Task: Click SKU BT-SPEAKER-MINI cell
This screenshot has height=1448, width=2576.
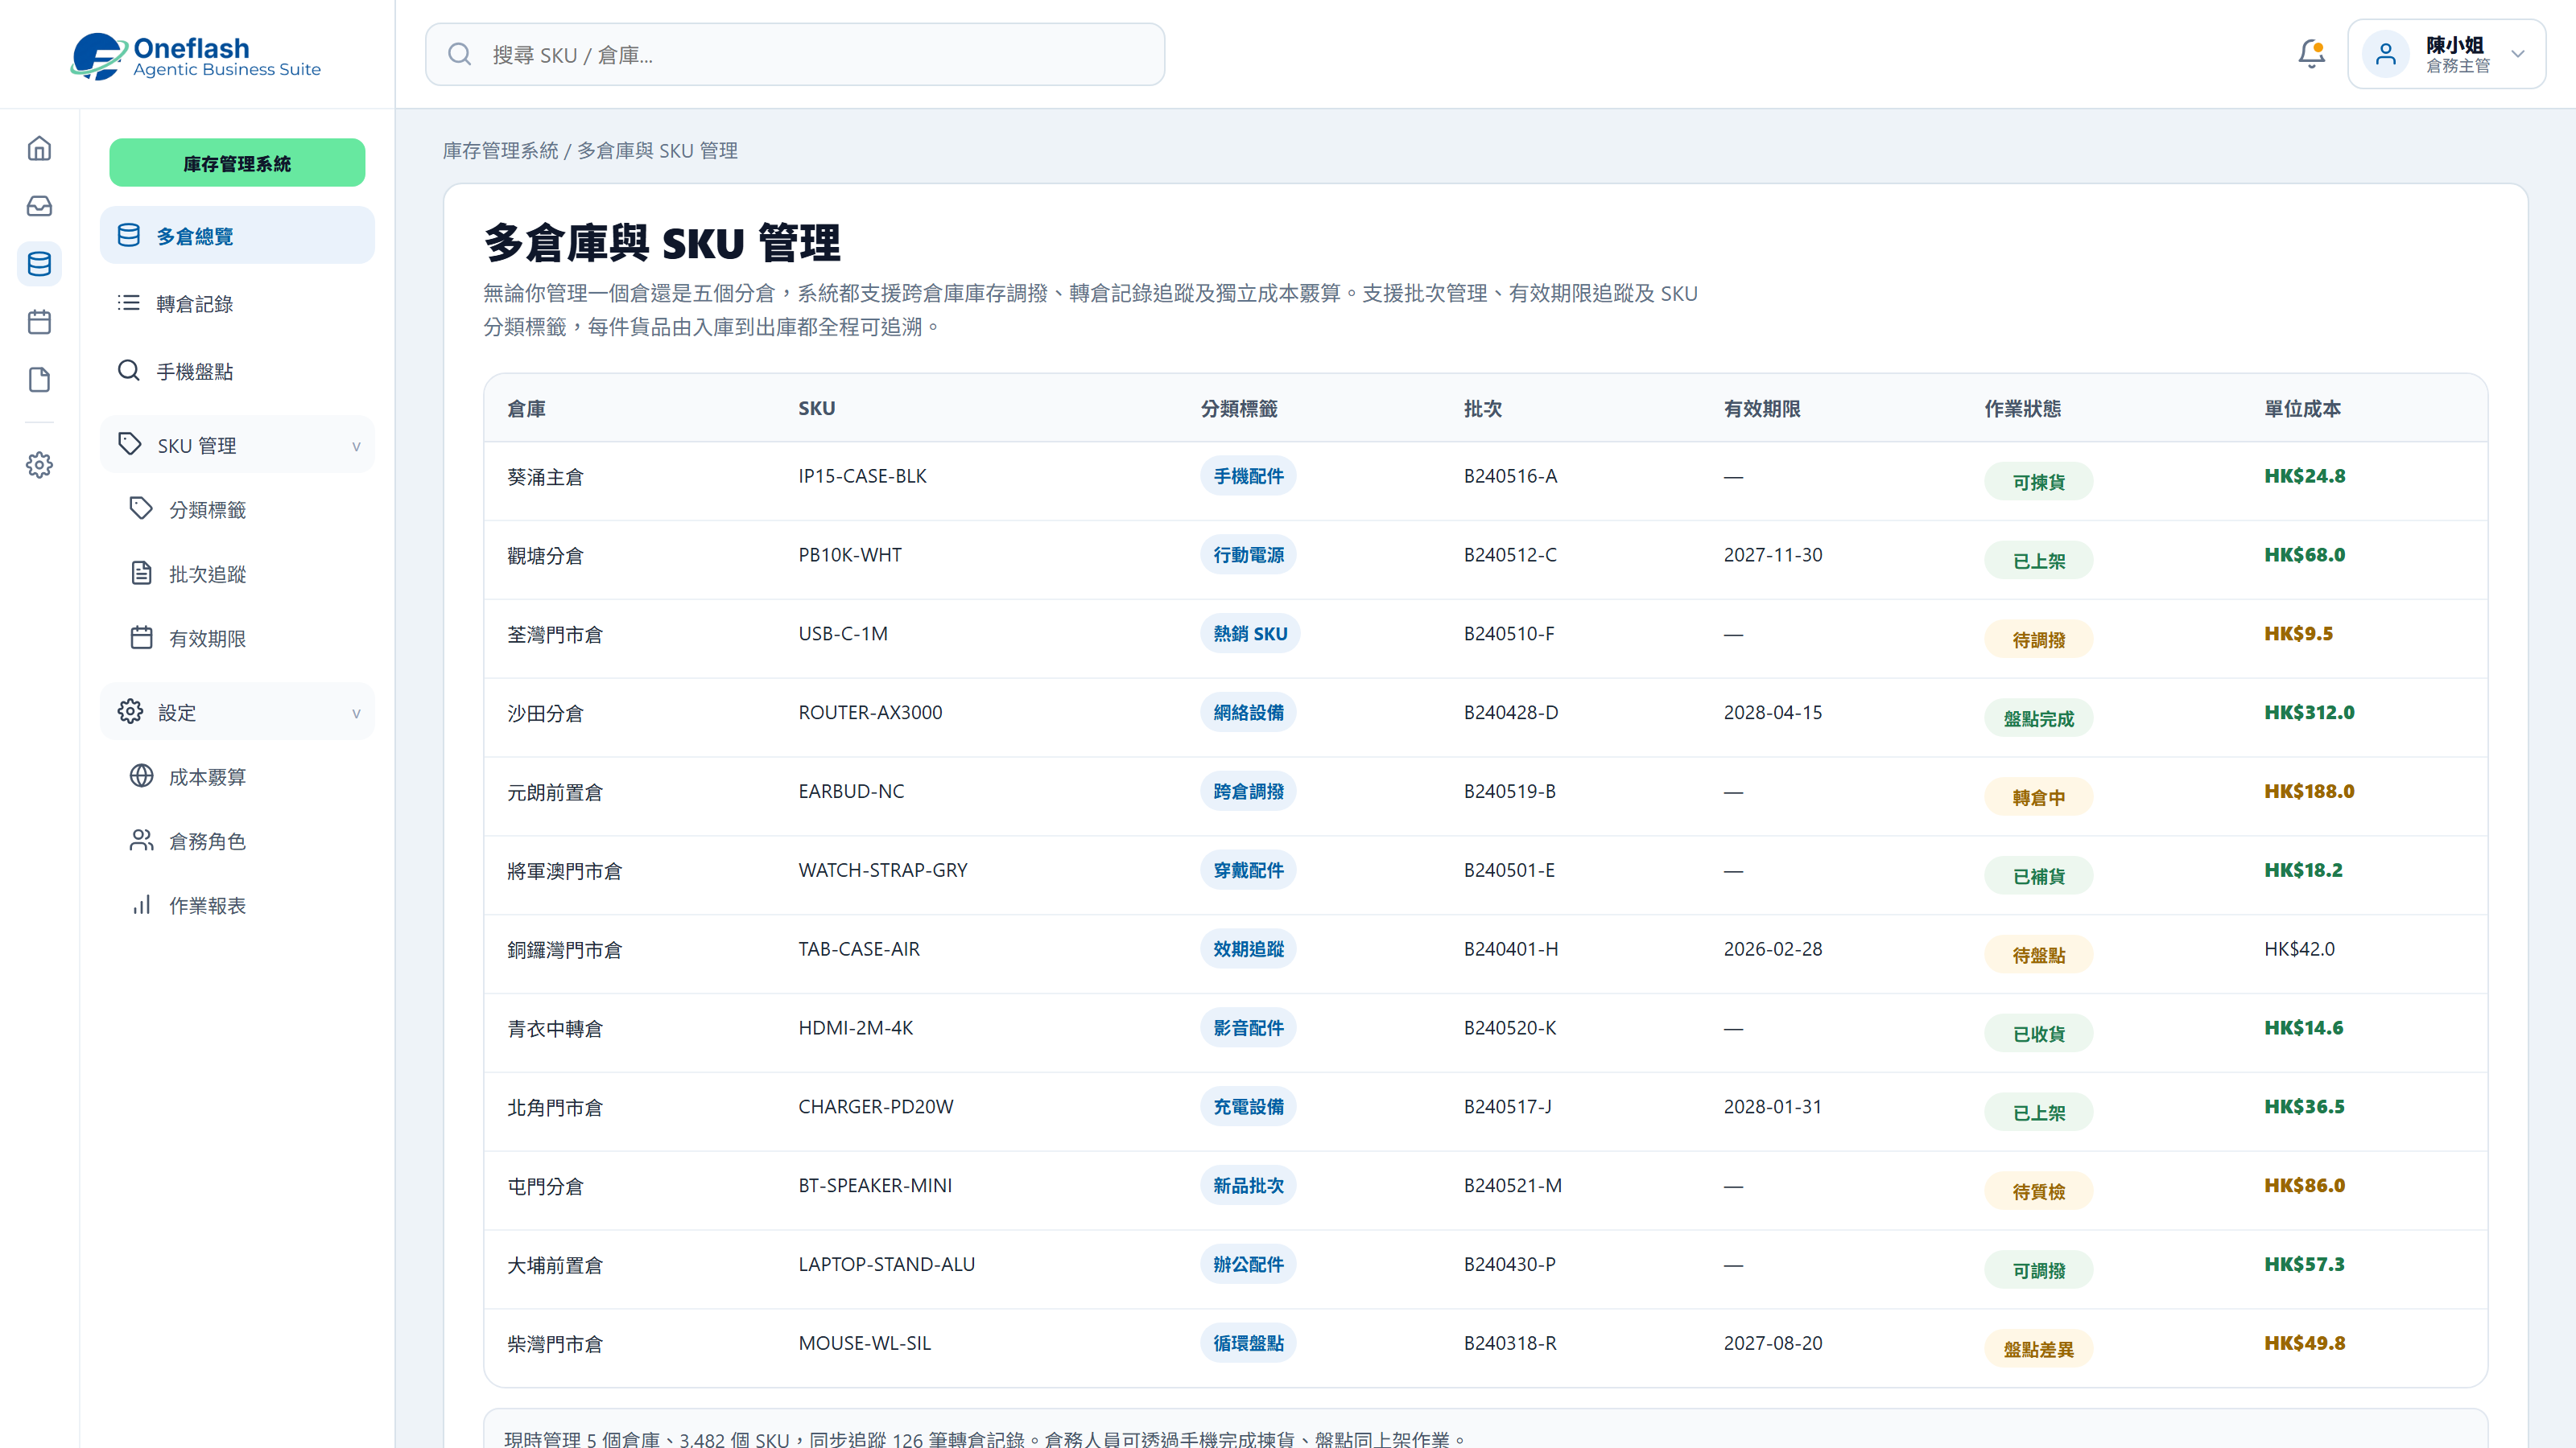Action: coord(875,1185)
